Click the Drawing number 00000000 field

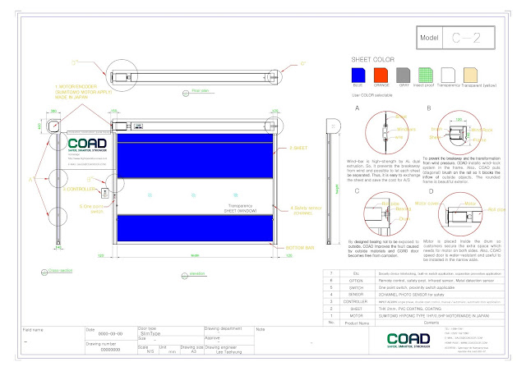coord(110,347)
